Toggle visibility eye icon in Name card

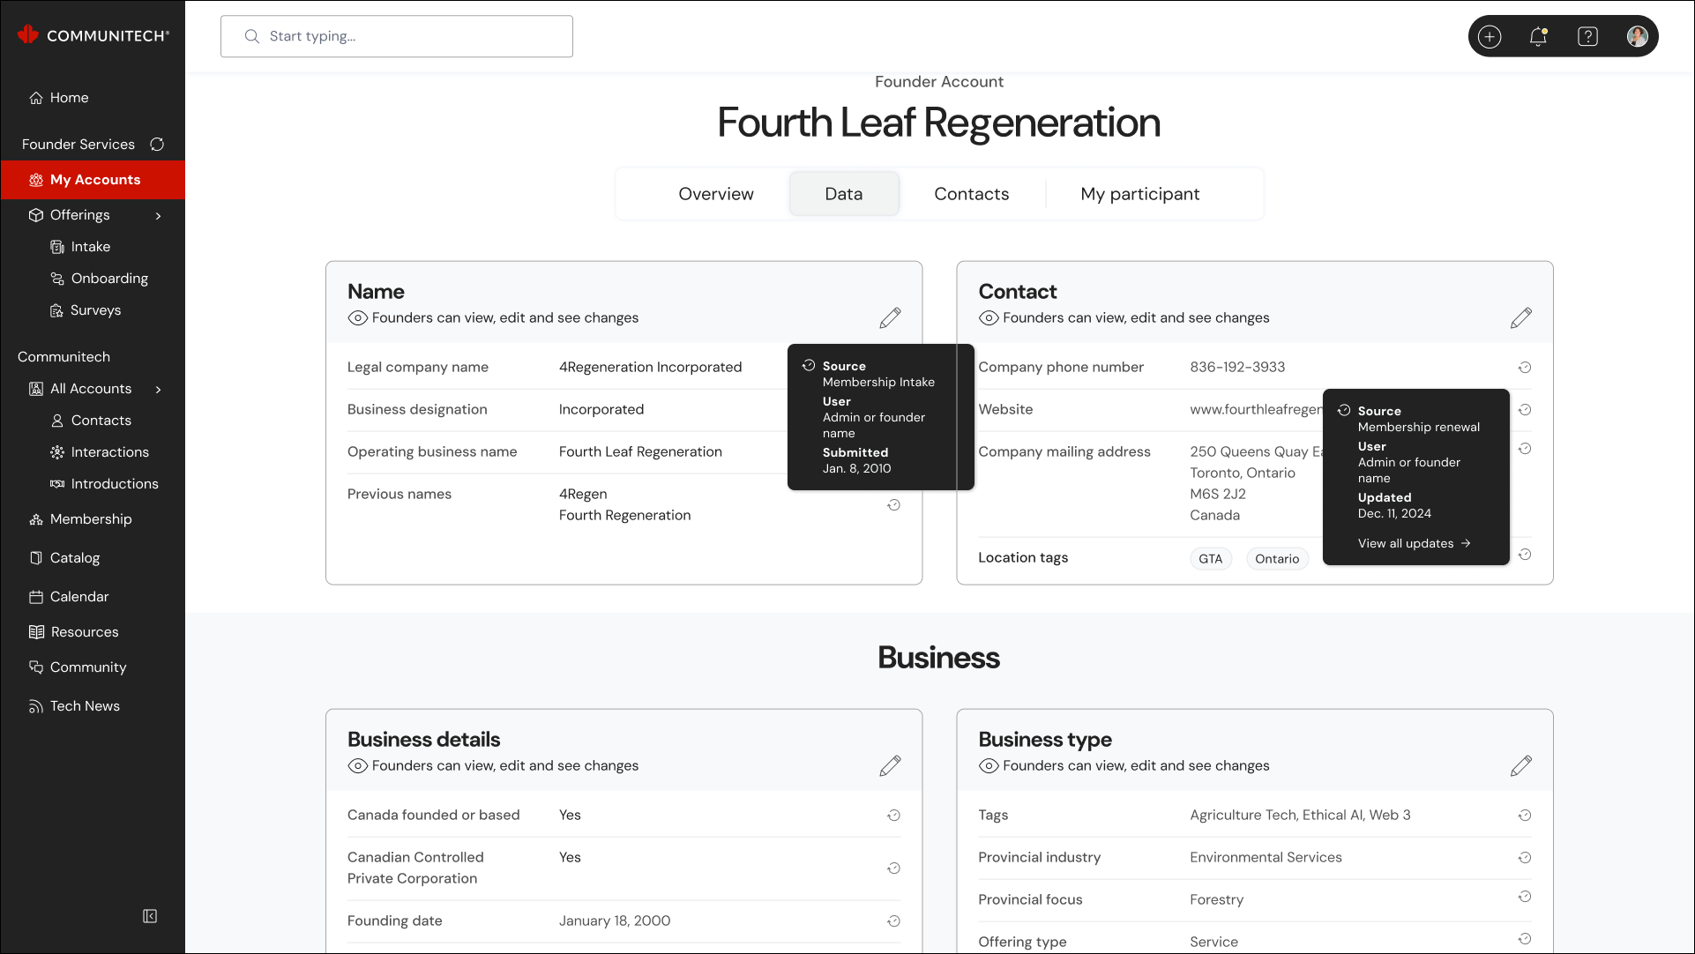(x=357, y=318)
